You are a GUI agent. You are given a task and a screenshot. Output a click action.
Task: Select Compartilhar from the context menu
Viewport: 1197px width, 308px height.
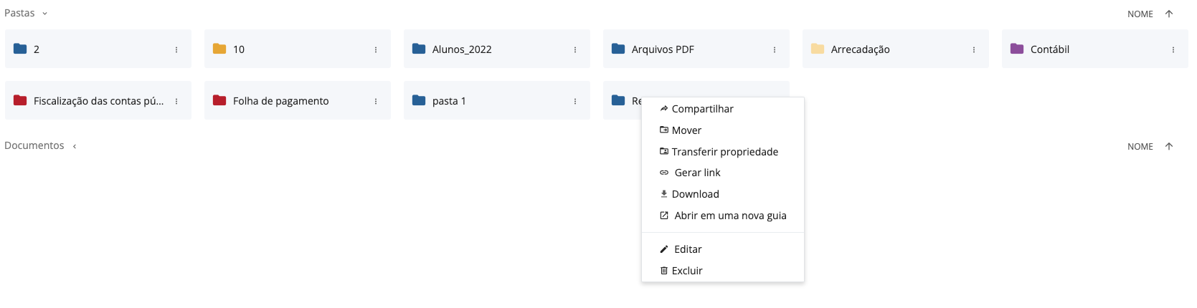coord(702,109)
